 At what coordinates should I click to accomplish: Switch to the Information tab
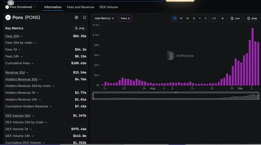53,7
